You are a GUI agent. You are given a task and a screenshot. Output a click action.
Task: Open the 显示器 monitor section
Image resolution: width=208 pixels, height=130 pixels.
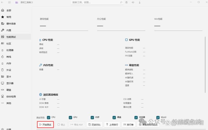[16, 83]
